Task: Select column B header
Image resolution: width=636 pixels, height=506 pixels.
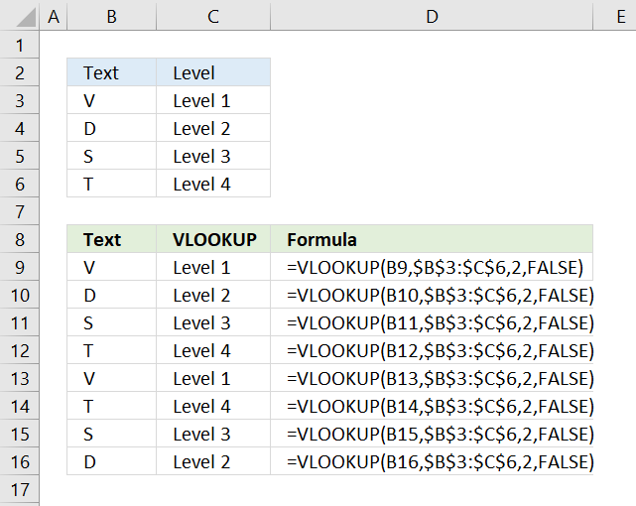Action: 111,16
